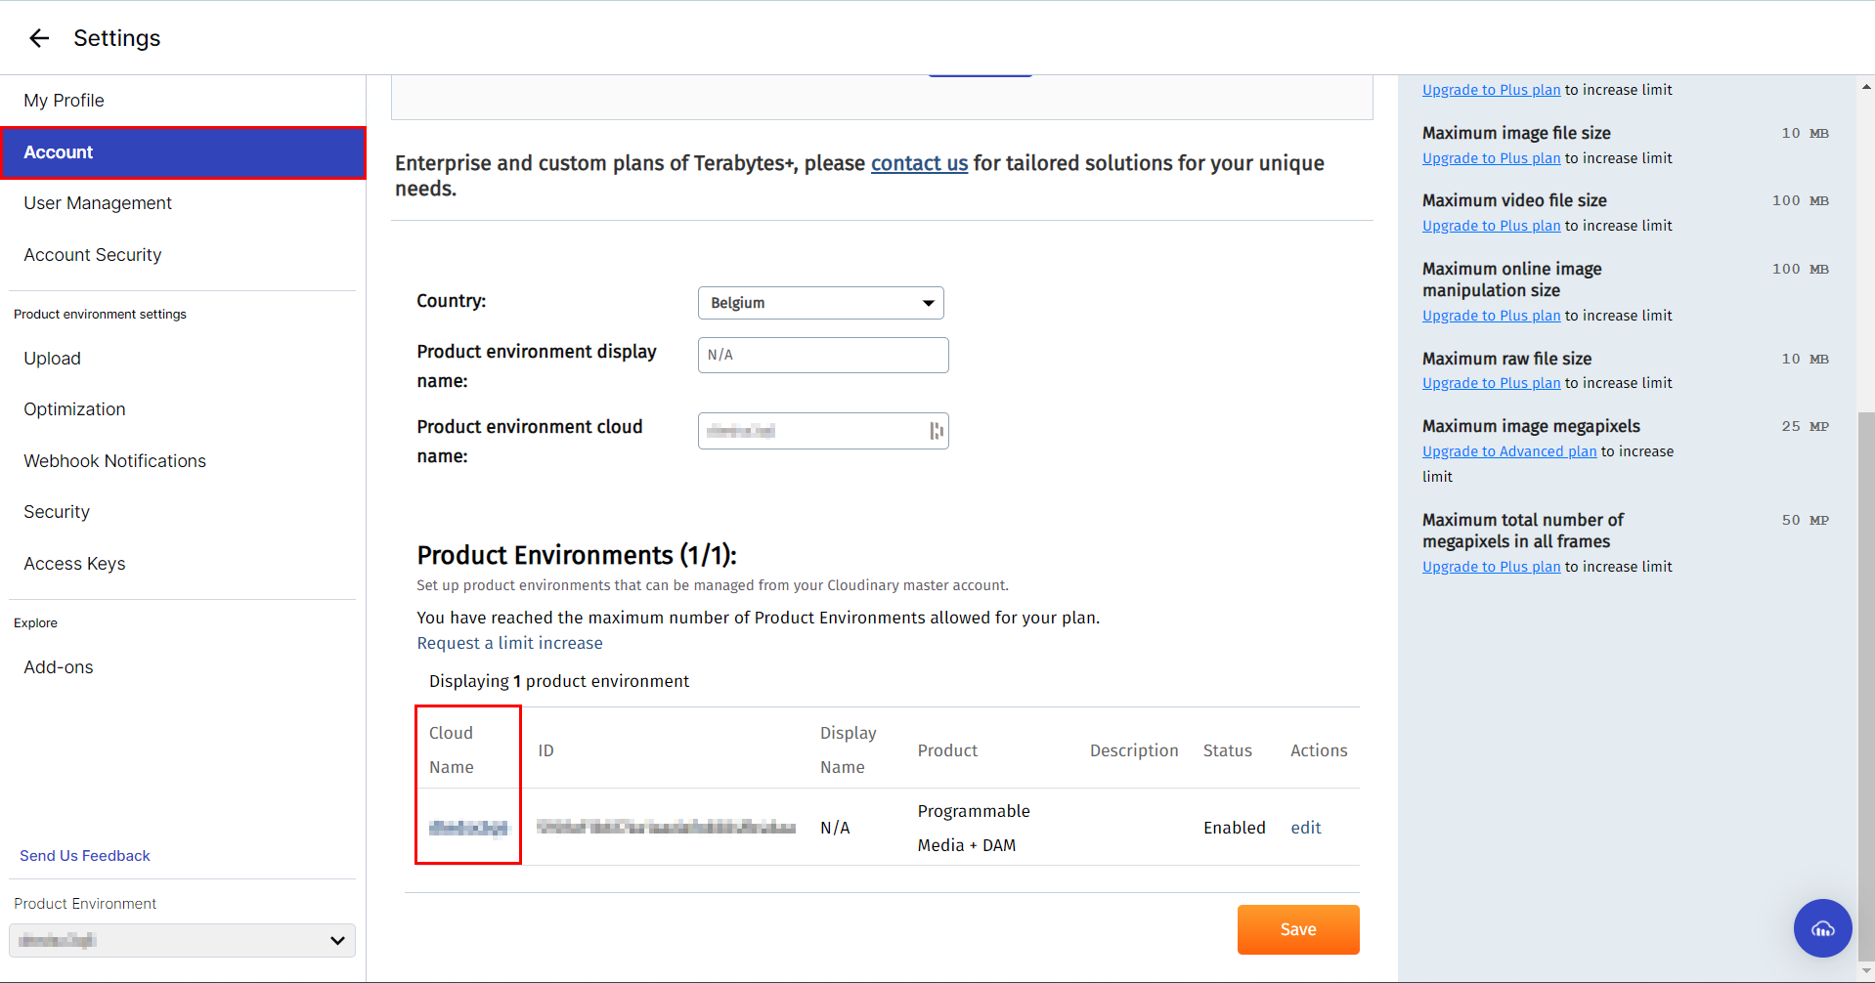Click the contact us link
Viewport: 1875px width, 983px height.
(x=919, y=163)
